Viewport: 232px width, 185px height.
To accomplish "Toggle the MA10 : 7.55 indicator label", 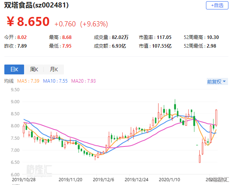I will click(55, 81).
